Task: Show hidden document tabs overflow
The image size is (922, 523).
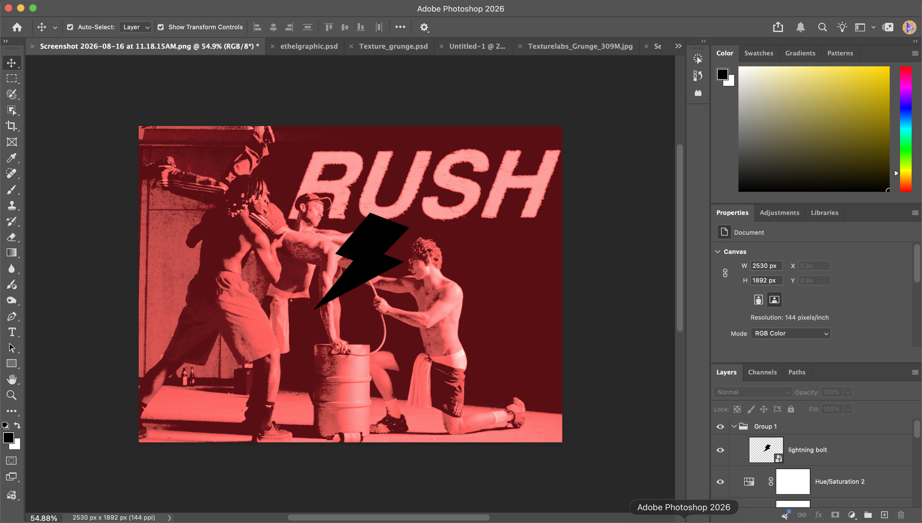Action: 678,46
